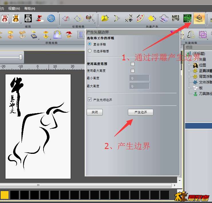Expand the 板 tree node

[x=189, y=88]
